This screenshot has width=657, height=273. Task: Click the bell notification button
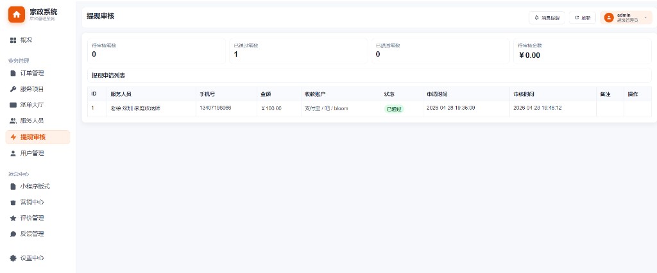pos(547,17)
